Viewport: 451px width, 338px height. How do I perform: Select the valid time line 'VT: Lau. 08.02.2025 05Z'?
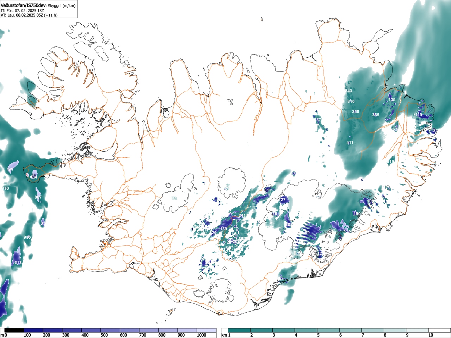pos(22,15)
